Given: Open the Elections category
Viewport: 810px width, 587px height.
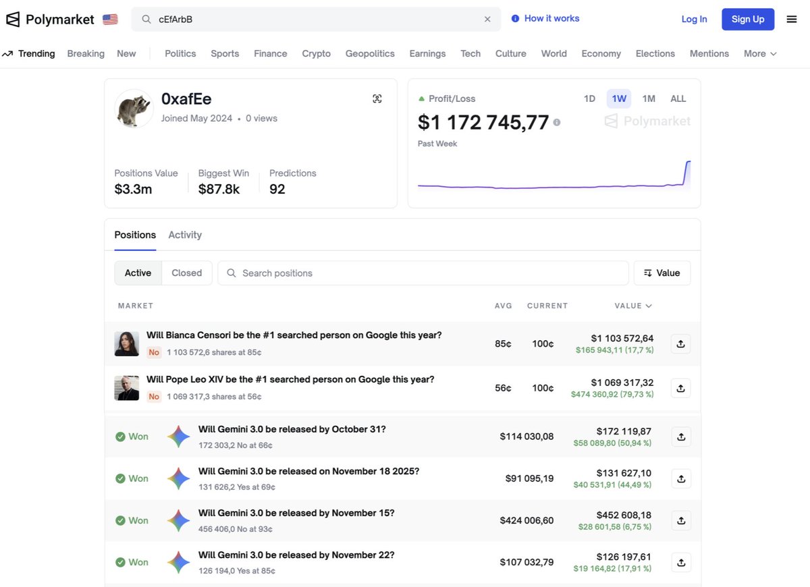Looking at the screenshot, I should click(x=655, y=54).
